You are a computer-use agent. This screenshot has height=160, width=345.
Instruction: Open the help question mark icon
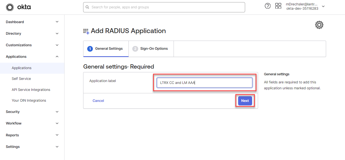coord(268,6)
